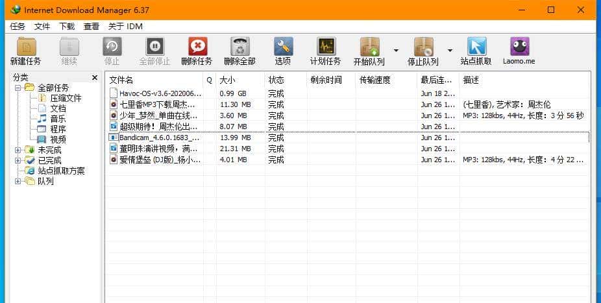Viewport: 601px width, 303px height.
Task: Select the Bandicam_4.6.0.1683 file row
Action: point(347,138)
